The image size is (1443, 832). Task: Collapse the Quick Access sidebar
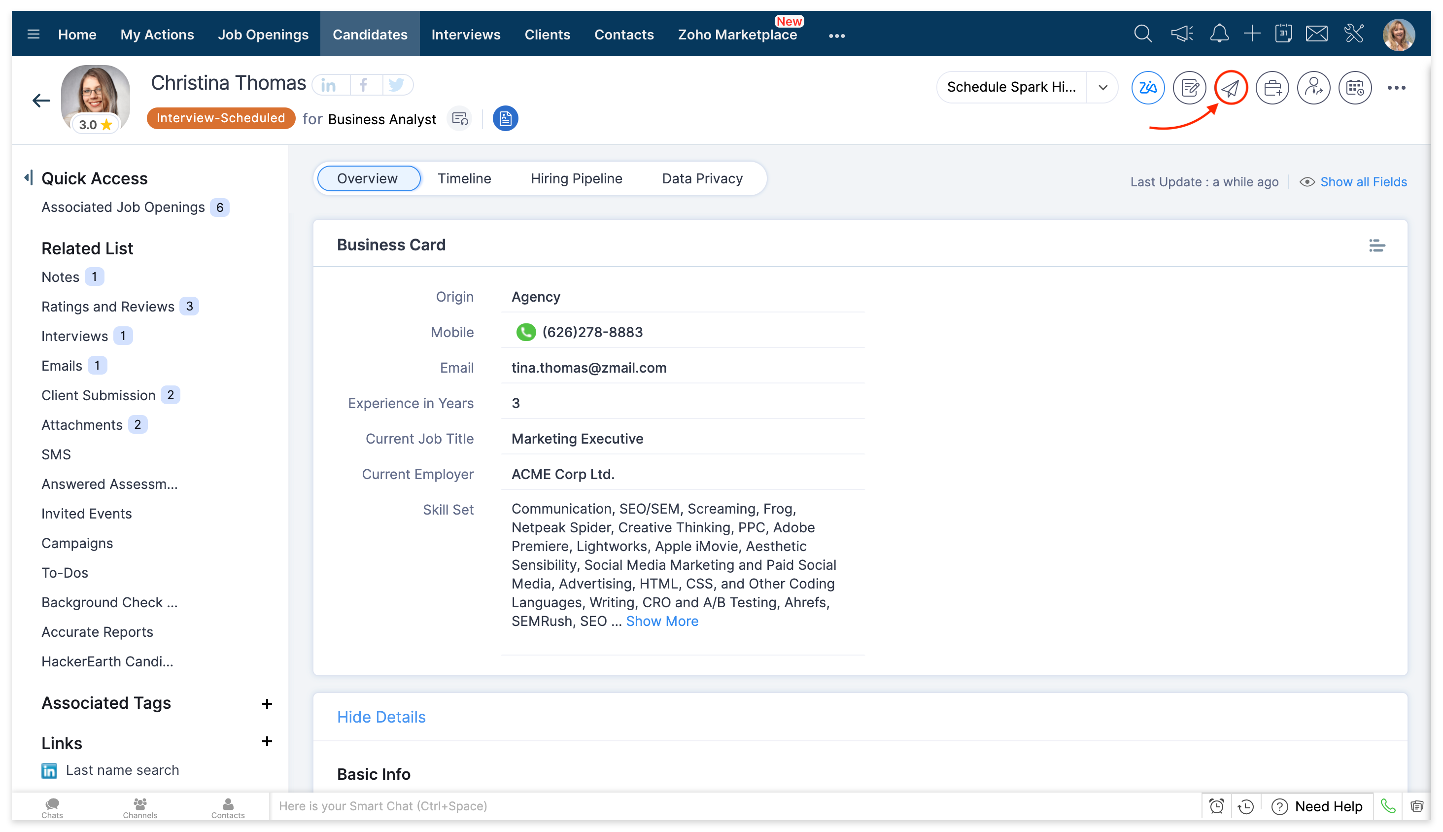(x=28, y=178)
